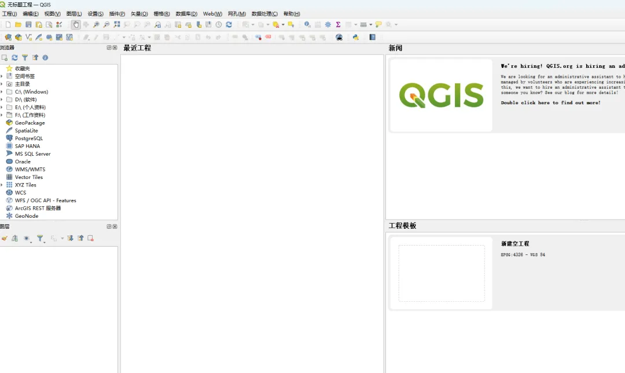Open the Python Console icon

pyautogui.click(x=355, y=37)
